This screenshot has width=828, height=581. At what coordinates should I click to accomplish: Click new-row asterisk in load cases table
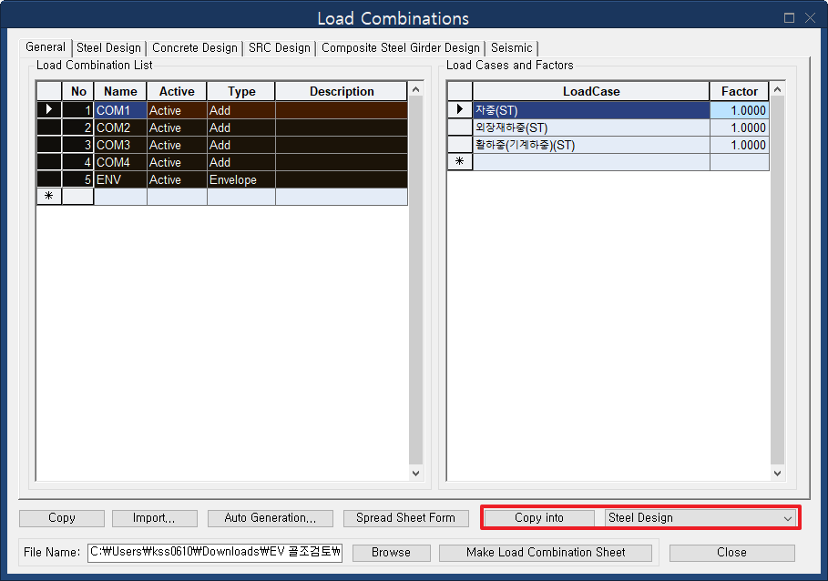tap(459, 161)
